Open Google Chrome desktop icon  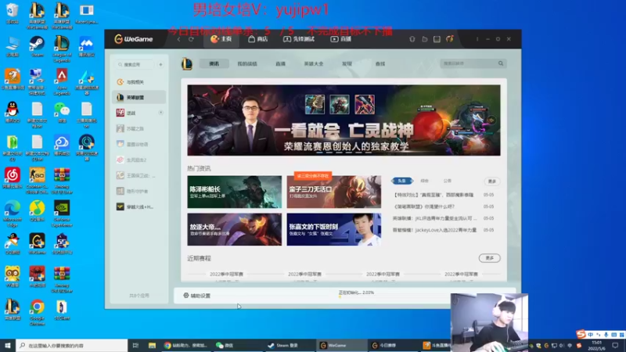pyautogui.click(x=37, y=312)
